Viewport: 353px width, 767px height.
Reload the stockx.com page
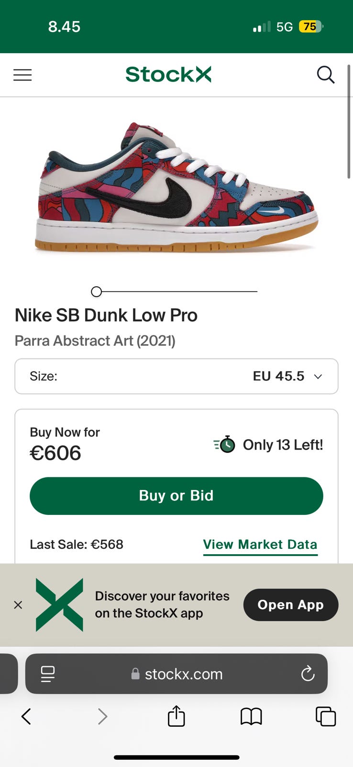(308, 674)
